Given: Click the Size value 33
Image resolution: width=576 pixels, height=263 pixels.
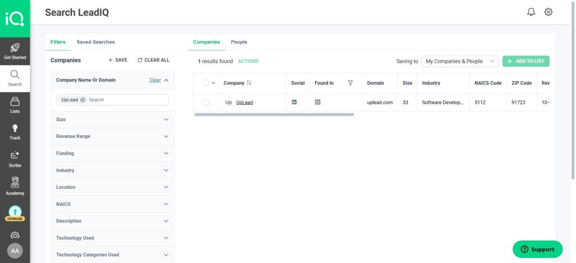Looking at the screenshot, I should [405, 103].
